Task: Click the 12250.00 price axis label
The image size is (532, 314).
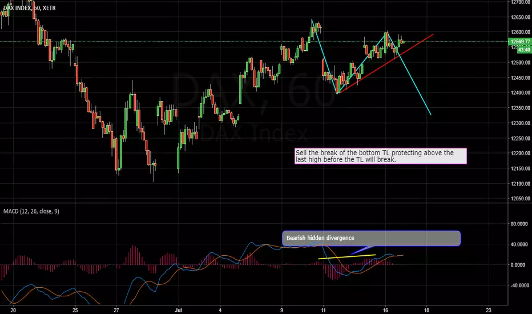Action: (521, 139)
